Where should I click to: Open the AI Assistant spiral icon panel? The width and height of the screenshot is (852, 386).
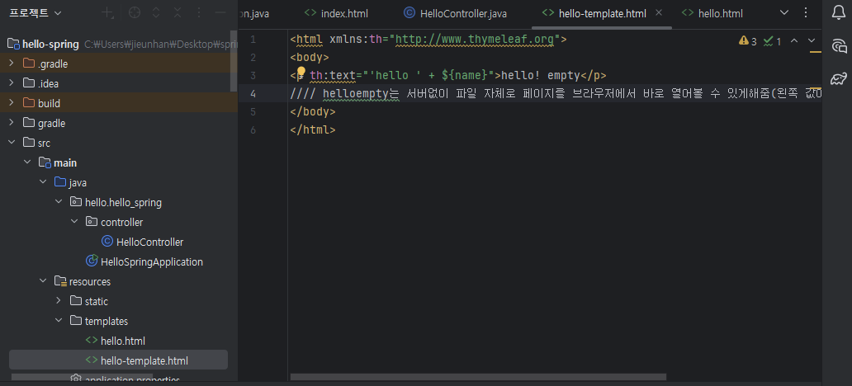(839, 45)
